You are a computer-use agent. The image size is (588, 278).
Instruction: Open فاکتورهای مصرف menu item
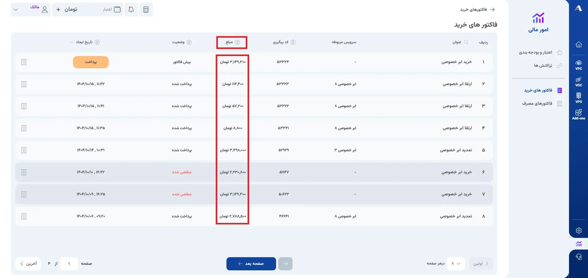(x=542, y=103)
